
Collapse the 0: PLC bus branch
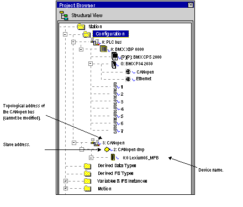[73, 42]
